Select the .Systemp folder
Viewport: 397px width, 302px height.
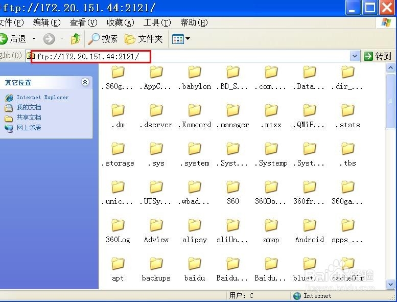click(271, 154)
